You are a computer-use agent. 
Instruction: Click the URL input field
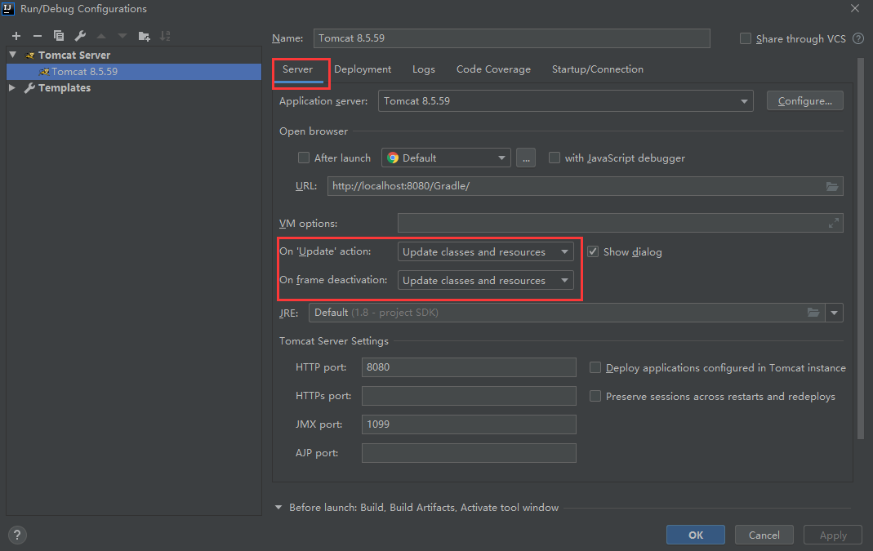click(586, 186)
